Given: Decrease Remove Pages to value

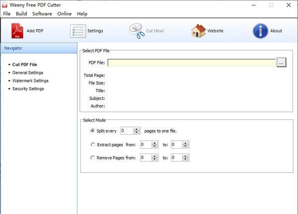Looking at the screenshot, I should [185, 159].
